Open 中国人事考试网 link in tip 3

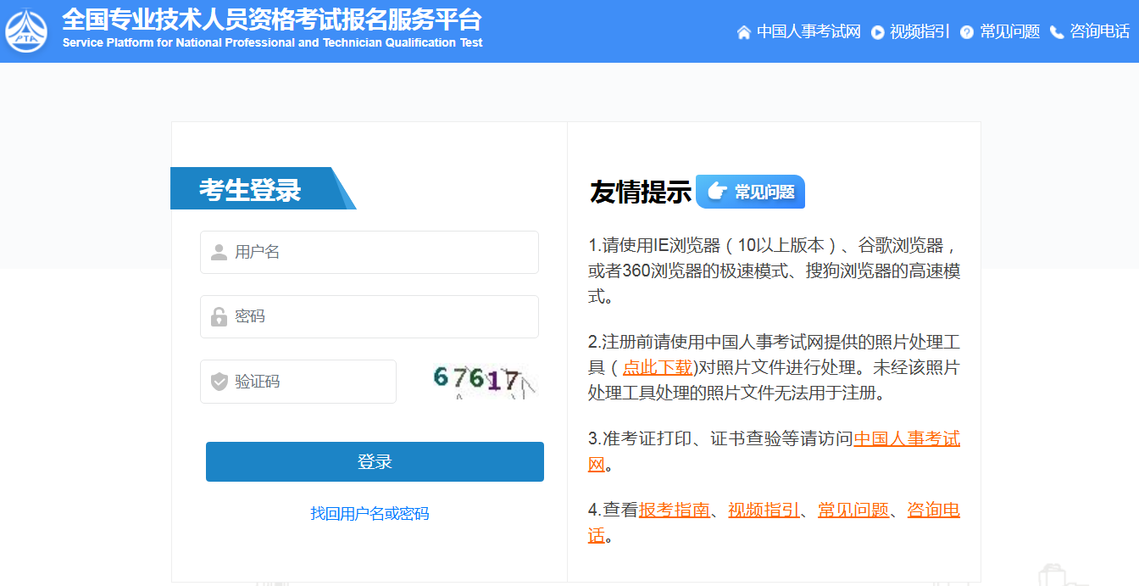tap(906, 438)
